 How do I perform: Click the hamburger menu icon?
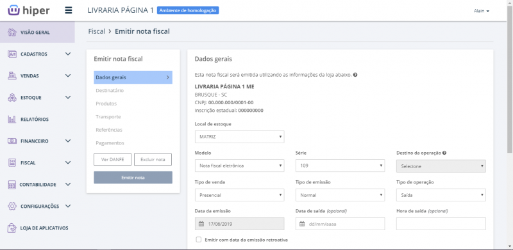[69, 10]
